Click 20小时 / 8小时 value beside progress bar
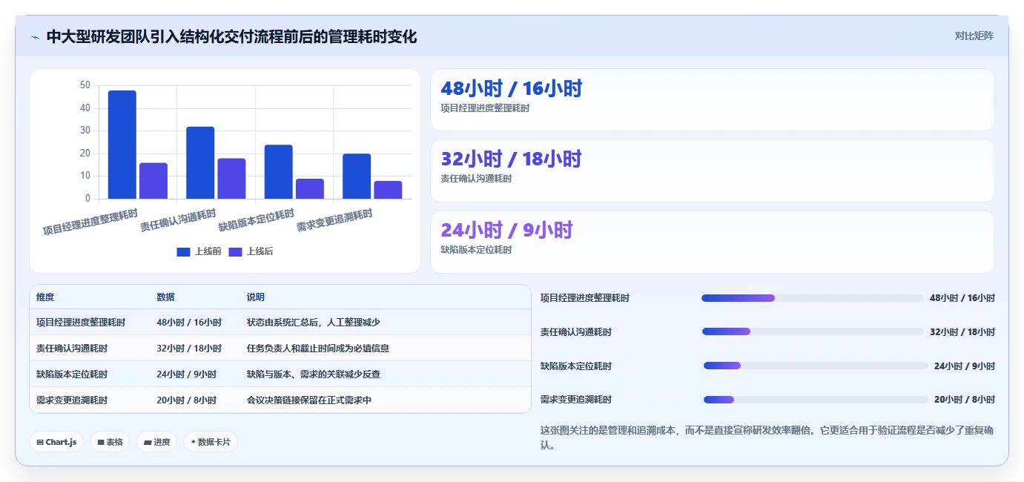1024x482 pixels. pos(965,400)
